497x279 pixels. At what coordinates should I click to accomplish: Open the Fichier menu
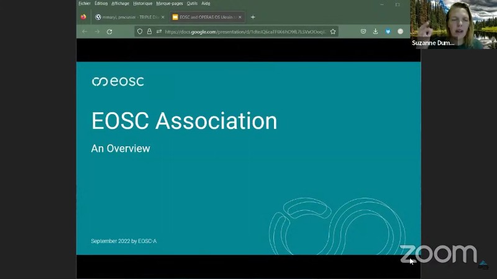(84, 3)
